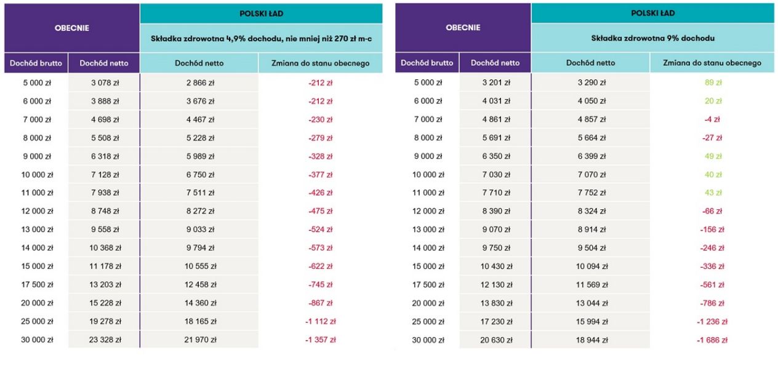778x376 pixels.
Task: Select the 2 866 zł net income cell
Action: (x=199, y=82)
